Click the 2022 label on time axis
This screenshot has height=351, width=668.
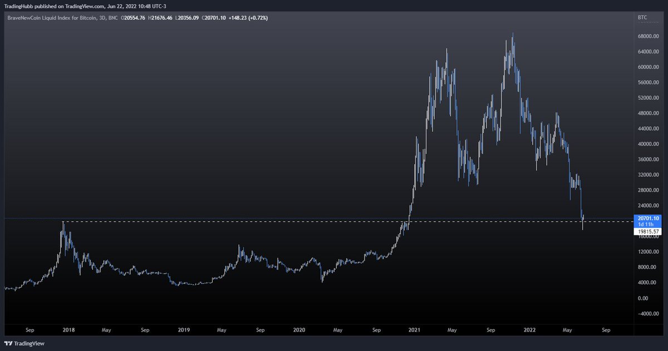(529, 329)
